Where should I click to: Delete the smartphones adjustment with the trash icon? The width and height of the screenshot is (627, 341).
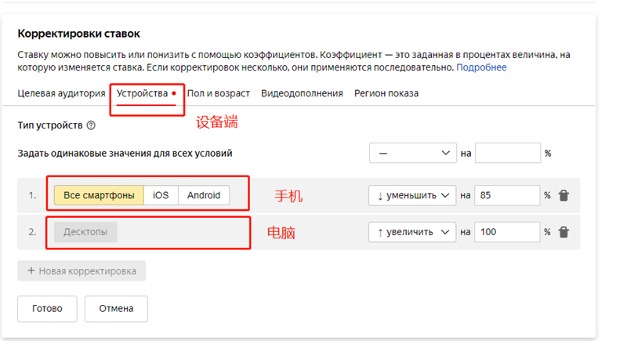(564, 195)
